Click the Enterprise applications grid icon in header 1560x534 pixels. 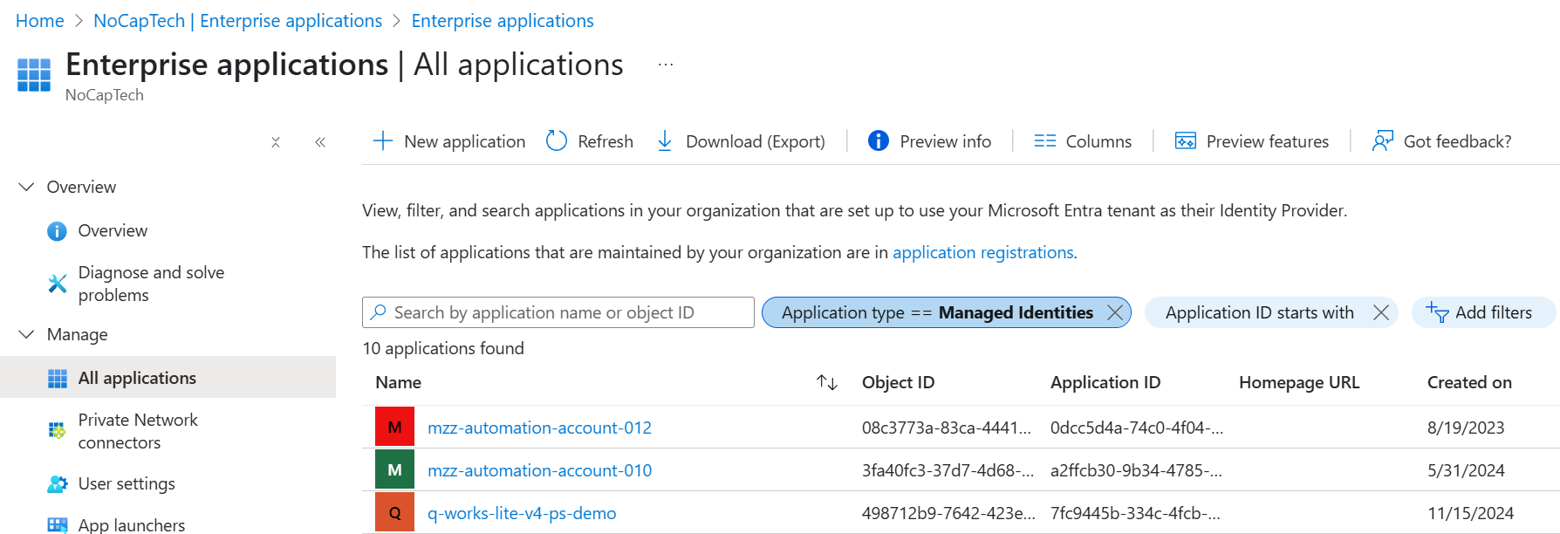click(x=34, y=75)
